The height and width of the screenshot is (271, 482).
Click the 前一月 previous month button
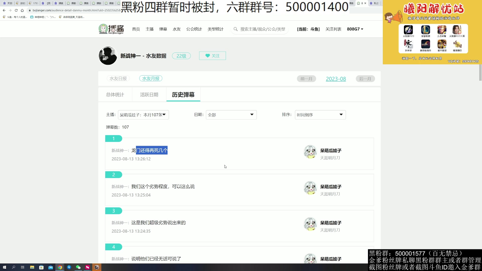coord(306,79)
